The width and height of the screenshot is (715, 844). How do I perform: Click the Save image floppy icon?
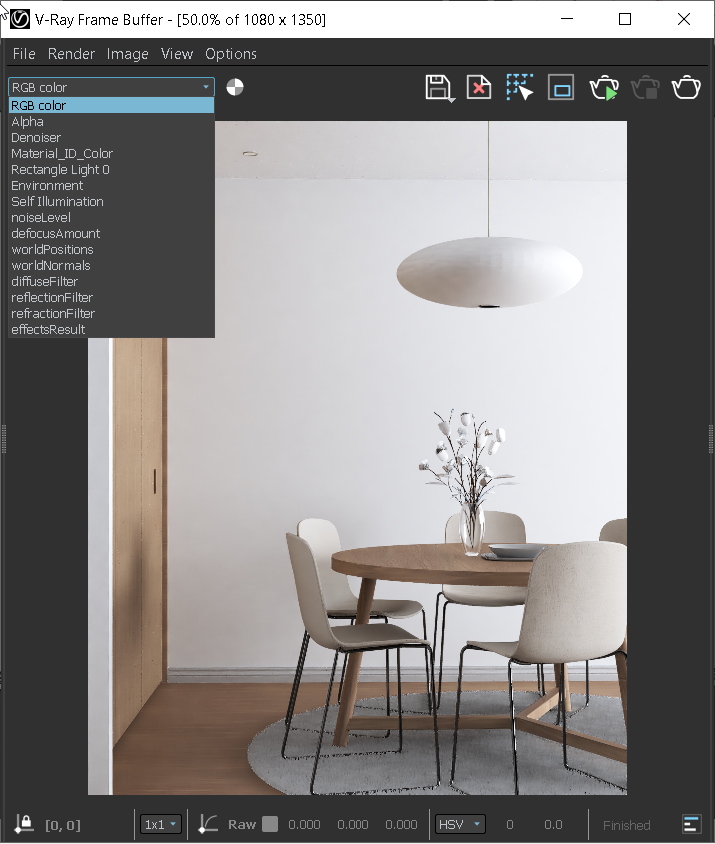point(439,88)
